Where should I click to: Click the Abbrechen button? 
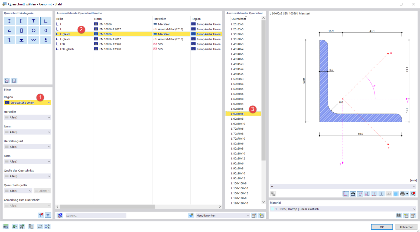pos(406,227)
